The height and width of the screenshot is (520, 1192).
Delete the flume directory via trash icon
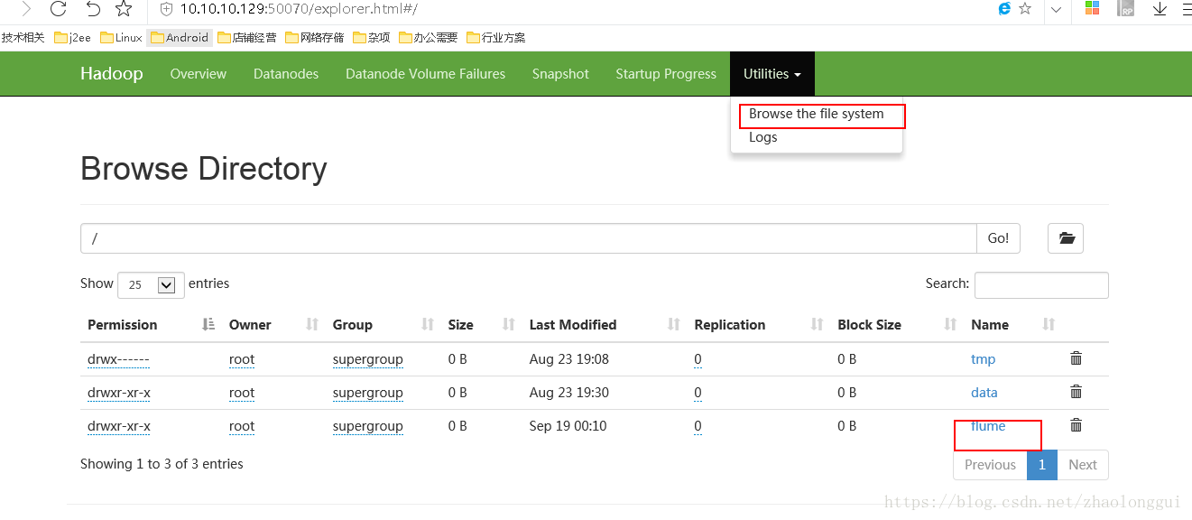pos(1076,425)
